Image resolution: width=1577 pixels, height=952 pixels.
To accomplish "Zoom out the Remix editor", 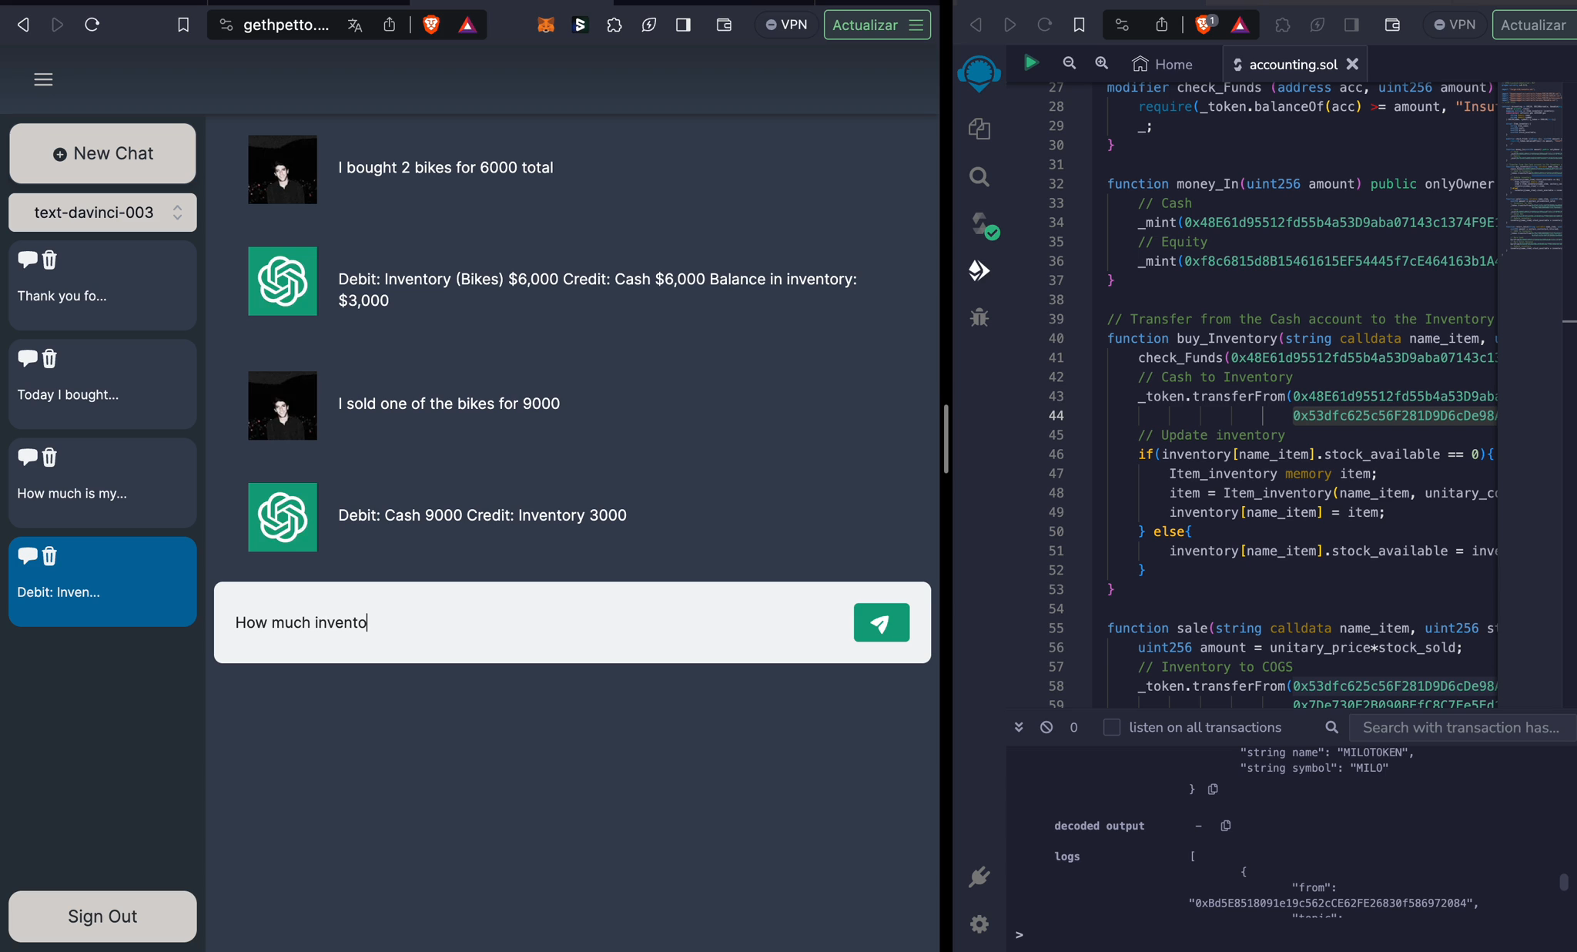I will pos(1069,63).
